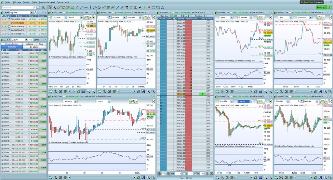Select the Exécutés orders tab
This screenshot has height=180, width=333.
[12, 47]
